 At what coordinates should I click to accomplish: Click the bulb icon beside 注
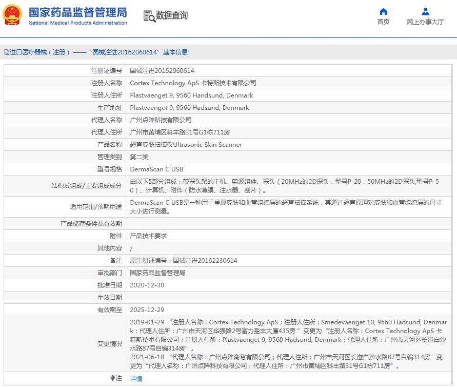112,378
